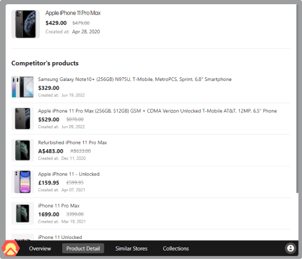This screenshot has height=259, width=302.
Task: Click the Apr 28, 2020 created date
Action: (x=86, y=32)
